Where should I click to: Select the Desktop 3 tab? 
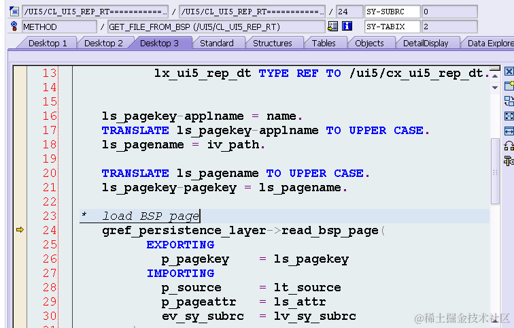pyautogui.click(x=159, y=44)
